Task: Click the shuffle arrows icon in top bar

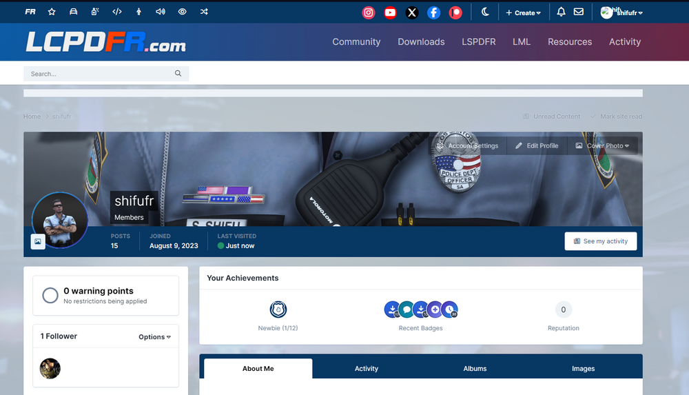Action: click(204, 12)
